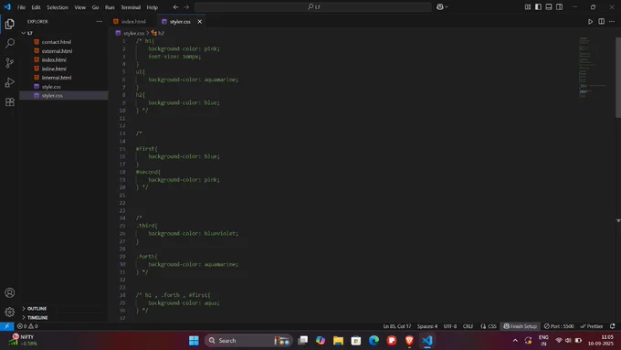Go forward with the navigation arrow

coord(186,7)
